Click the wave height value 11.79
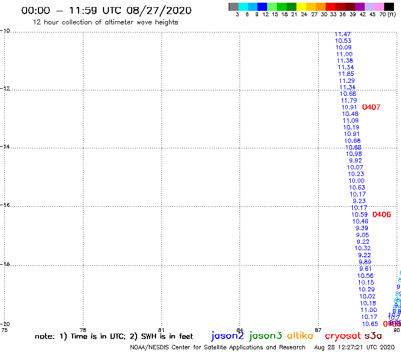Viewport: 401px width, 352px height. pyautogui.click(x=349, y=101)
